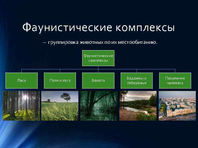Screen dimensions: 198x148
Task: Choose the green box "Водоемы и побережья"
Action: [x=137, y=81]
